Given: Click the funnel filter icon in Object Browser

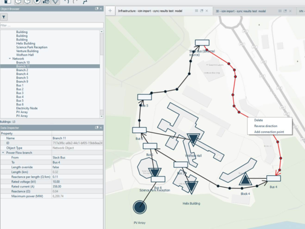Looking at the screenshot, I should (3, 17).
